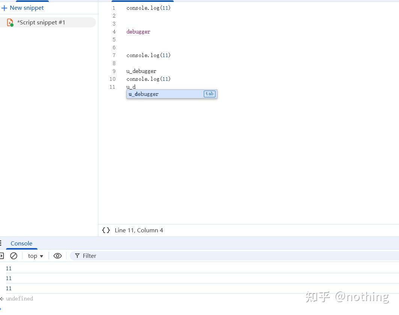Click the plus icon for New snippet
The image size is (399, 315).
(x=4, y=8)
